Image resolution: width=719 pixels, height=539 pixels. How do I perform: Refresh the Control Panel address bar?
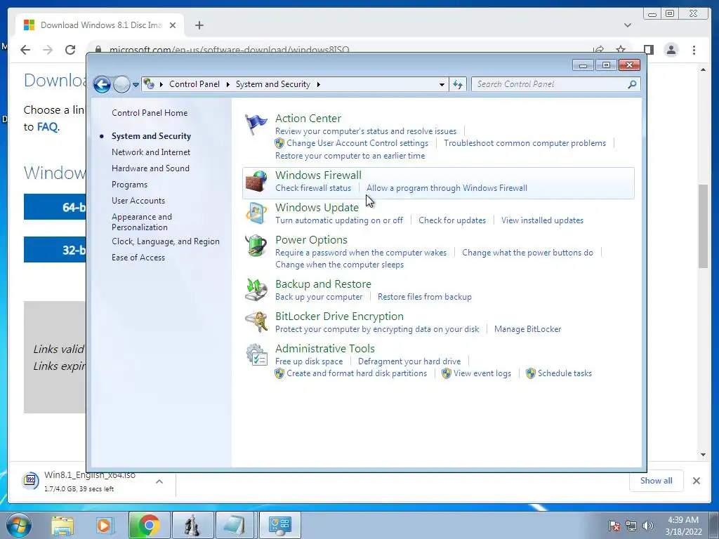pyautogui.click(x=458, y=84)
